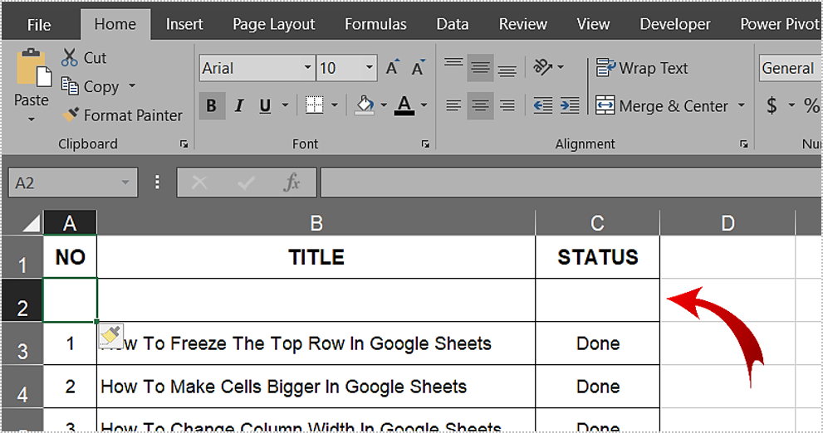
Task: Decrease font size with the small A
Action: pyautogui.click(x=419, y=68)
